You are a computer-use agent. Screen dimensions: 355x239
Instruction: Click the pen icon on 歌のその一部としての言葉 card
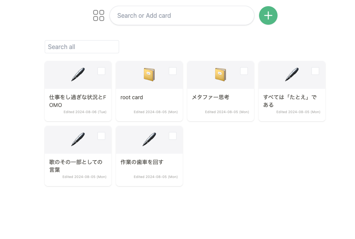(78, 139)
